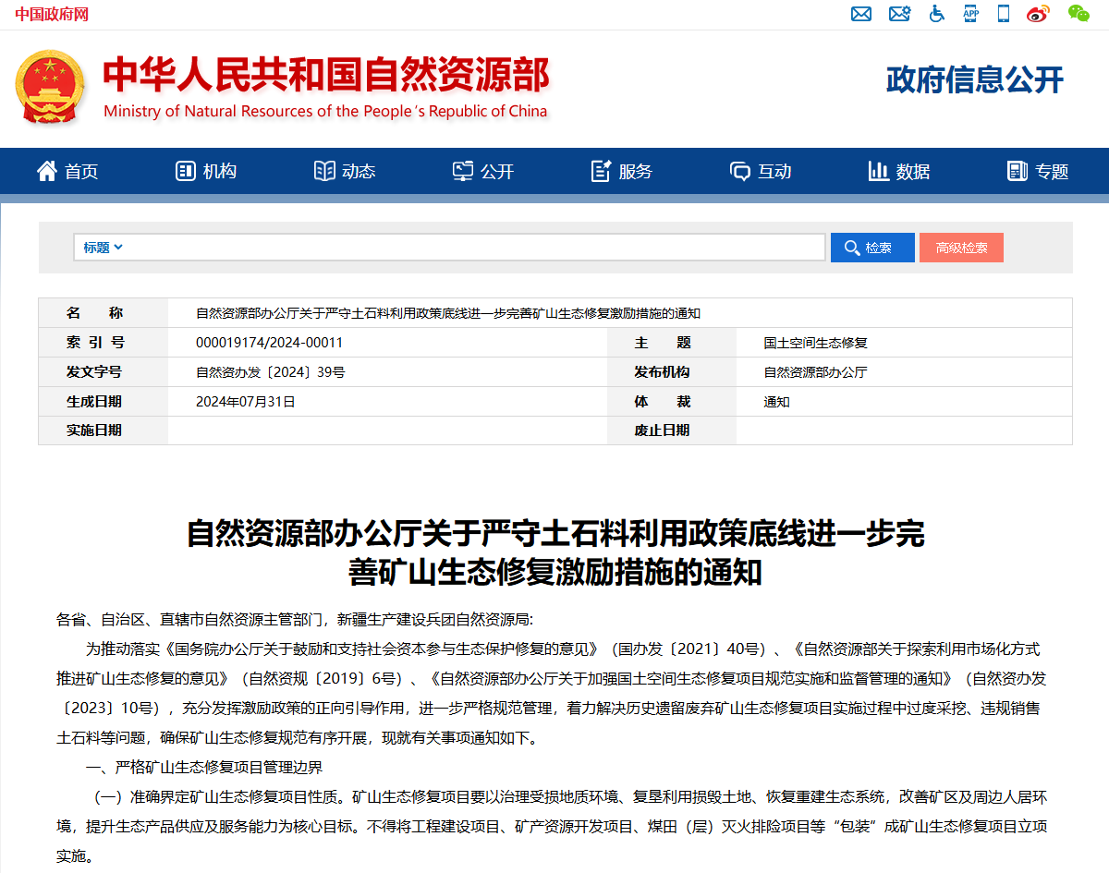Screen dimensions: 1109x873
Task: Open the 服务 navigation item
Action: coord(622,171)
